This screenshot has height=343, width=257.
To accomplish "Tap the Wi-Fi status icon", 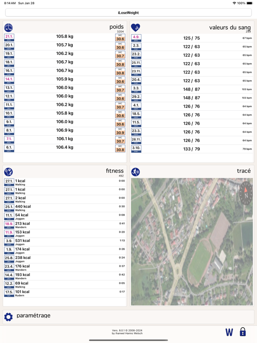I will [234, 3].
